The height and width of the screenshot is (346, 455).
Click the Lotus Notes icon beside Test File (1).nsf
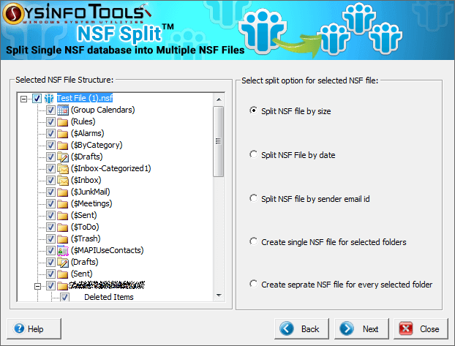(x=49, y=99)
